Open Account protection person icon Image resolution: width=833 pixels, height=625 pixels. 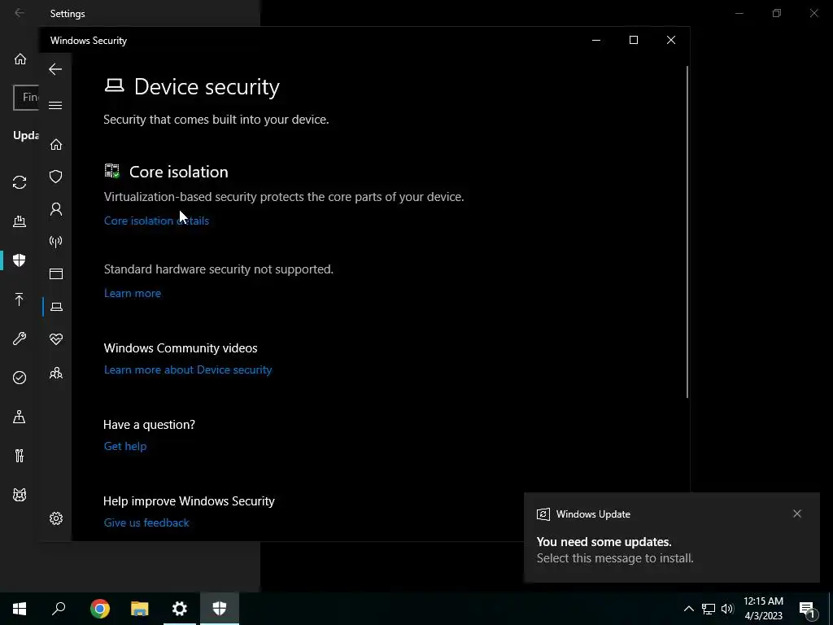(x=56, y=209)
